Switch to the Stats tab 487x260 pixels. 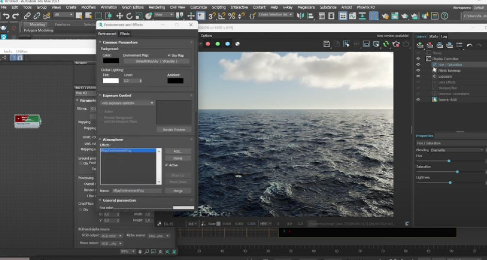click(433, 36)
